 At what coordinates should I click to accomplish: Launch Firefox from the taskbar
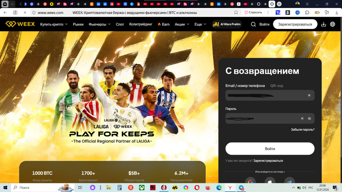pos(208,187)
